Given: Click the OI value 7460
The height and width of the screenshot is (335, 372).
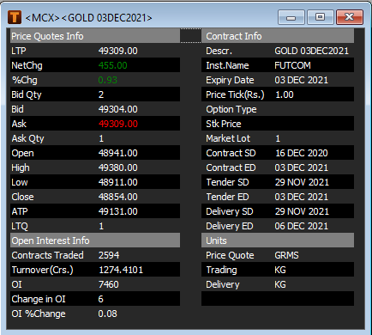Looking at the screenshot, I should (109, 284).
